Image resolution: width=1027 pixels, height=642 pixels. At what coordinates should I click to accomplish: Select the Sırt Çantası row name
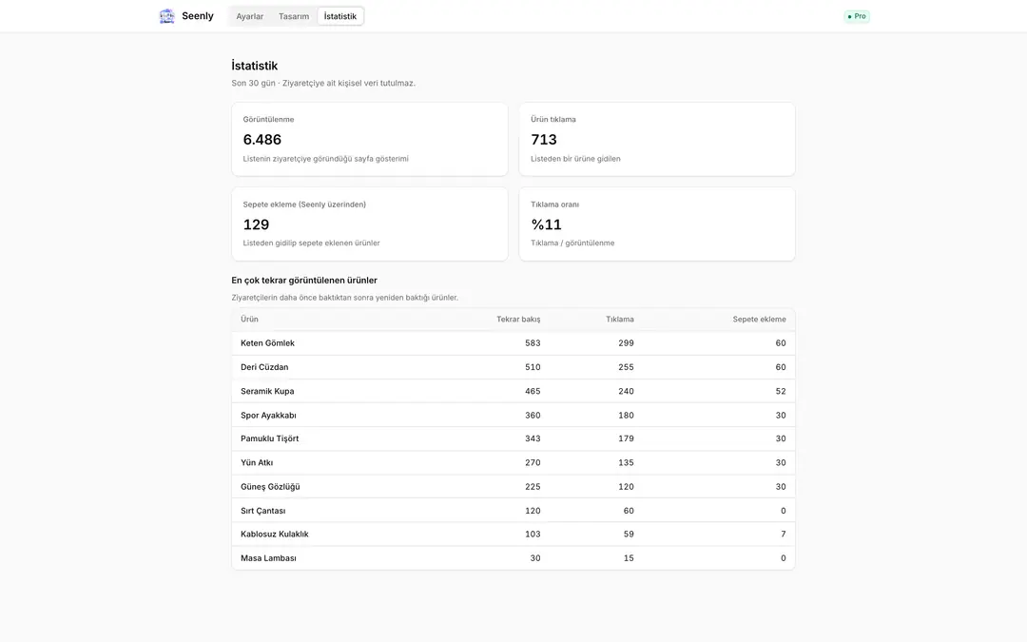262,511
